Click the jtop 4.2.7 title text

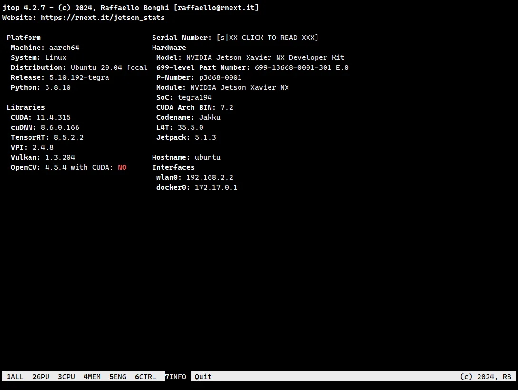[x=24, y=8]
